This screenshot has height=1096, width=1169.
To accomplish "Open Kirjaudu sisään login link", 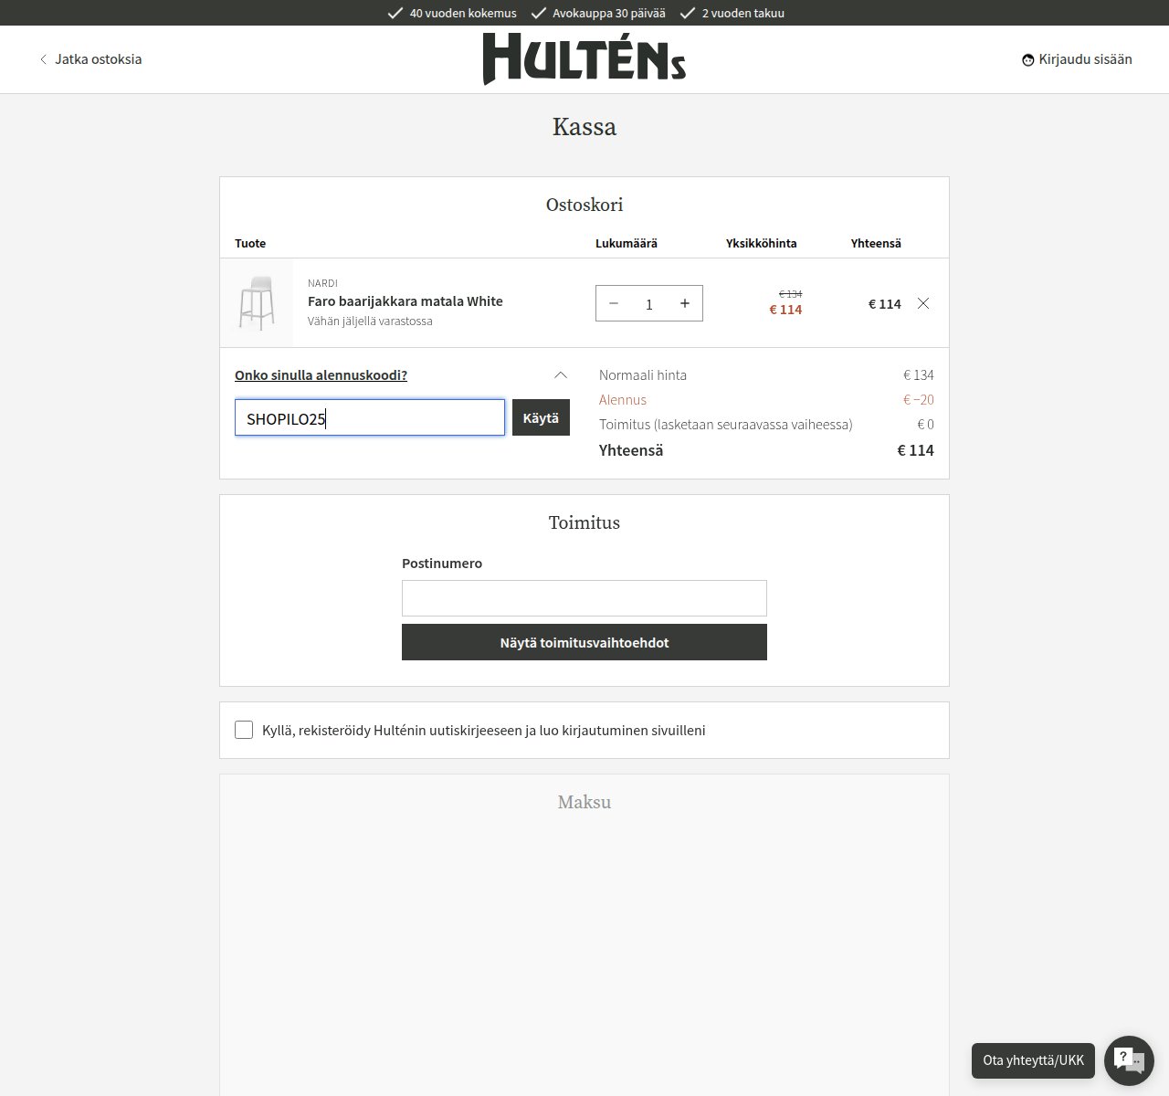I will [1085, 59].
